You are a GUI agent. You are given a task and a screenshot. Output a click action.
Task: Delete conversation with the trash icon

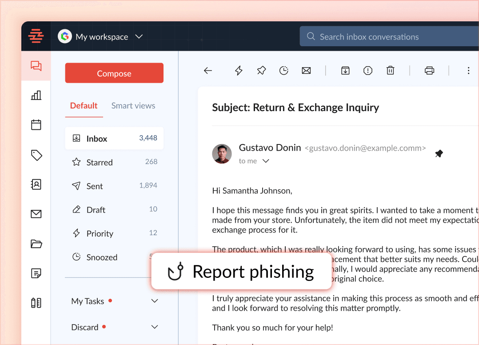pyautogui.click(x=391, y=71)
